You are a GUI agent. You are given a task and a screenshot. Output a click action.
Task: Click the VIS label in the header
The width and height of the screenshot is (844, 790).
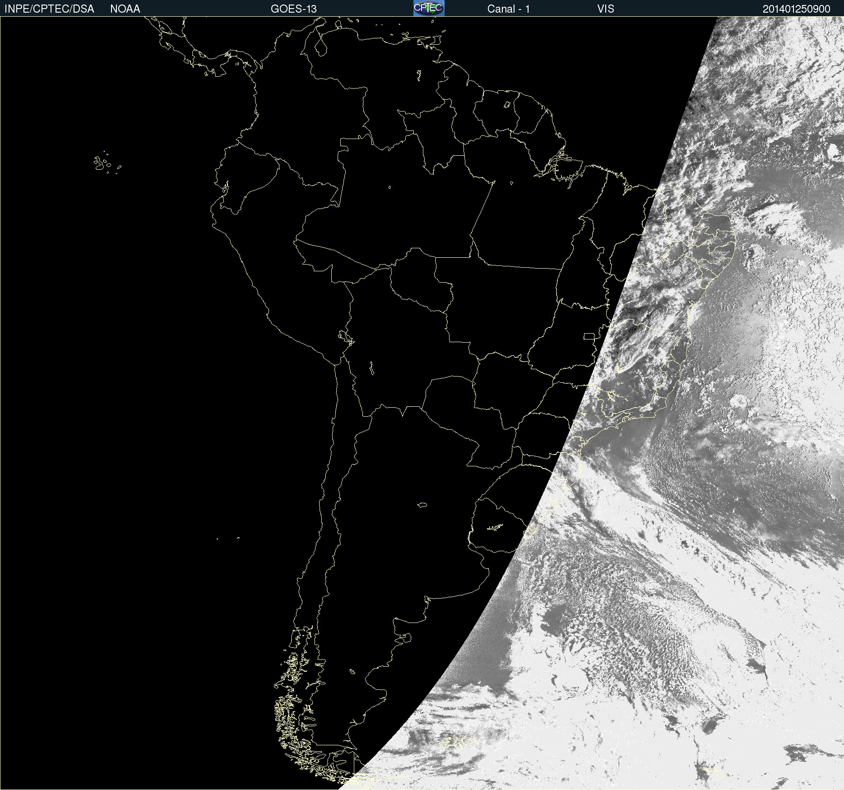[x=606, y=9]
